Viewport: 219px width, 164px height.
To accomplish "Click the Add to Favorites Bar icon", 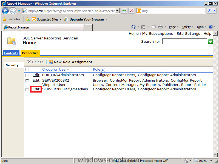I will 27,19.
